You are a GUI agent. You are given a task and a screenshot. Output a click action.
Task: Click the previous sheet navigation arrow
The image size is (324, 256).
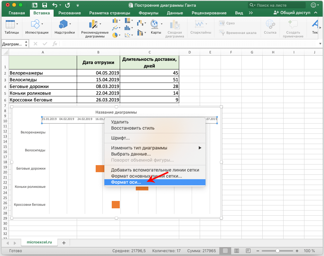[x=8, y=243]
